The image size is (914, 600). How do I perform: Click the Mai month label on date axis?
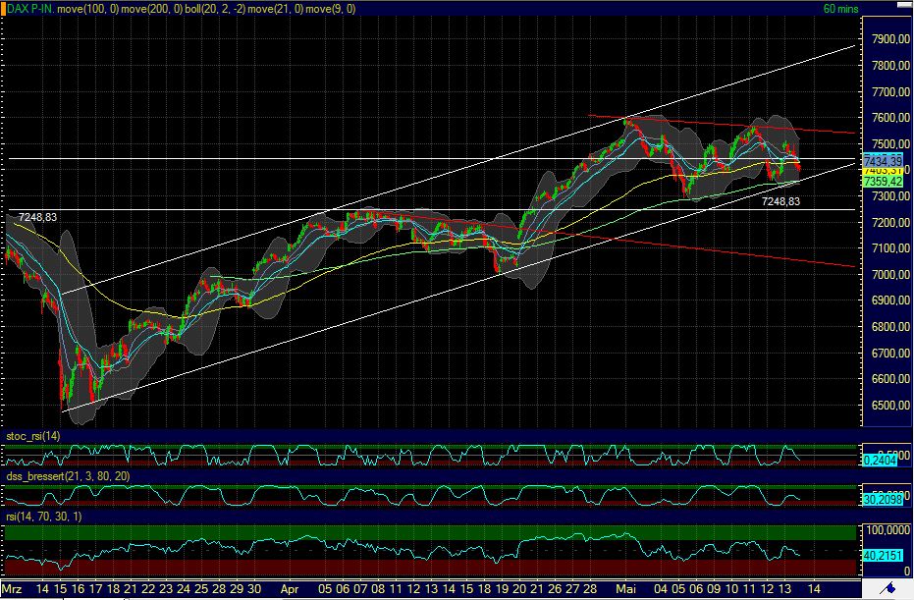pyautogui.click(x=626, y=589)
